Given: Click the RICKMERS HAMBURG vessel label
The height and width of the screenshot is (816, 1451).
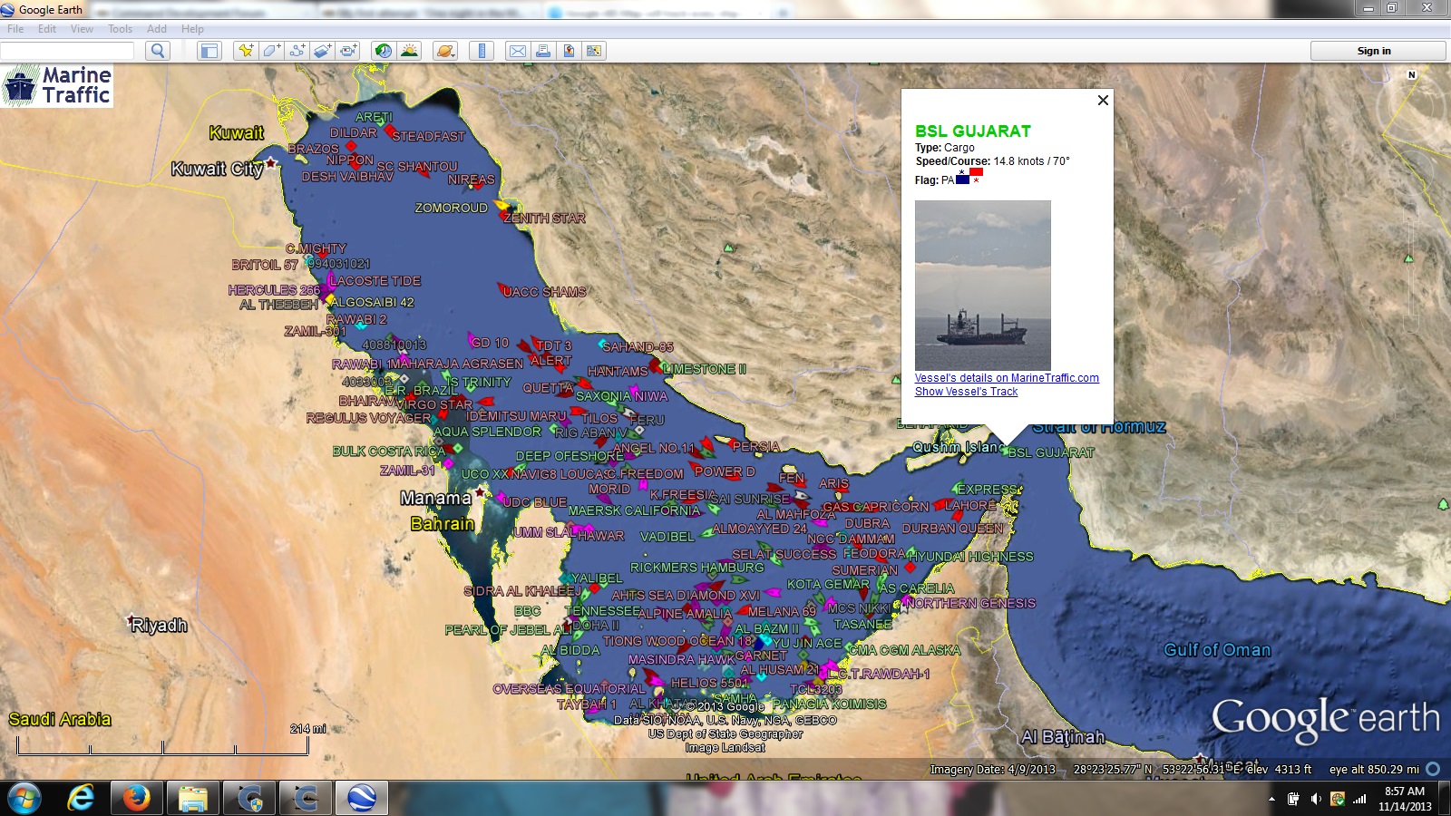Looking at the screenshot, I should click(x=697, y=568).
